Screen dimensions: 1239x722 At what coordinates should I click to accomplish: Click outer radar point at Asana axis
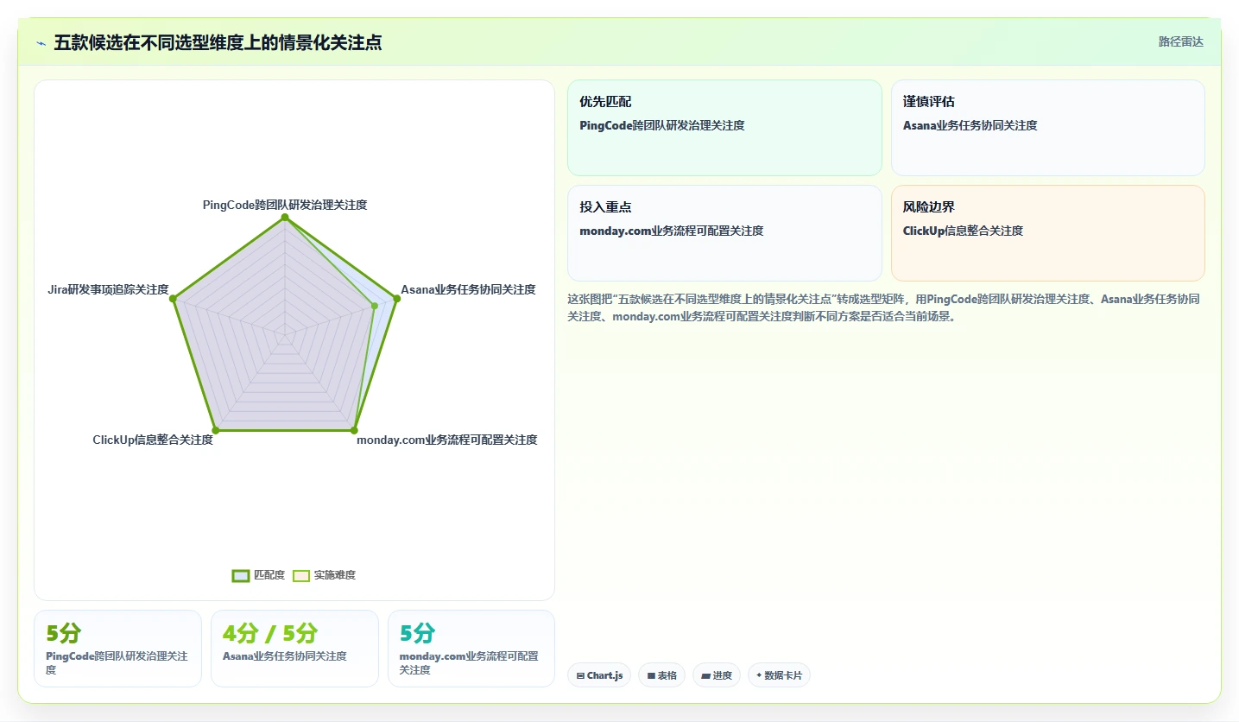click(396, 298)
